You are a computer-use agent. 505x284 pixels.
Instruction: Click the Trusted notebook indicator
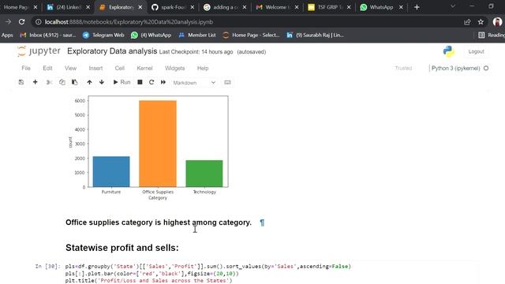pyautogui.click(x=403, y=69)
